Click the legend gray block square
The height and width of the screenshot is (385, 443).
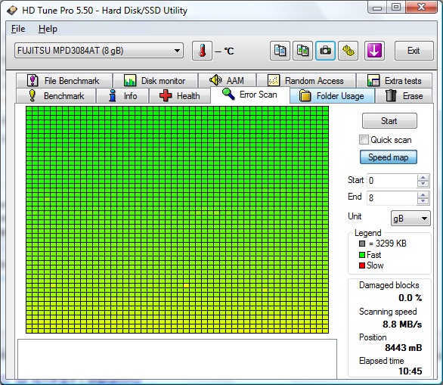pos(362,244)
